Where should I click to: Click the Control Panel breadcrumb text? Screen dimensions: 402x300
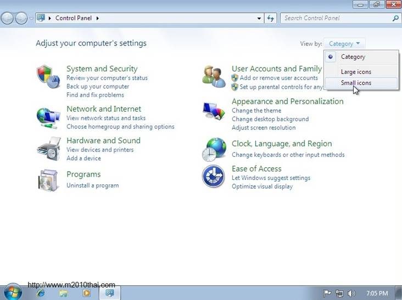74,18
